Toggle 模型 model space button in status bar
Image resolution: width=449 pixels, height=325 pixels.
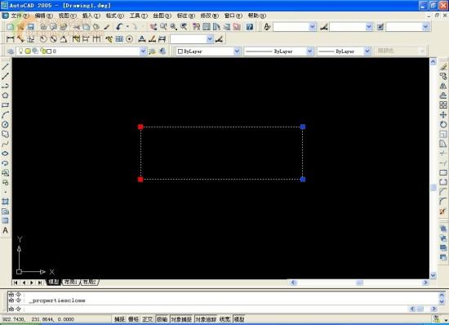point(239,319)
